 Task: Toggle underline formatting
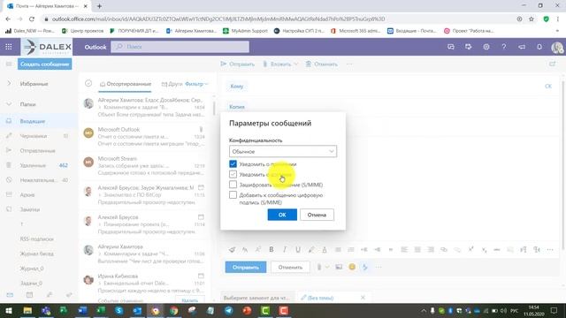tap(298, 249)
